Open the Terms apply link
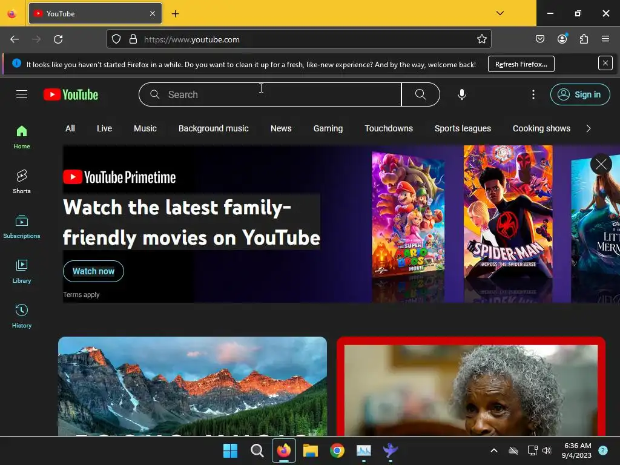This screenshot has width=620, height=465. pos(81,295)
